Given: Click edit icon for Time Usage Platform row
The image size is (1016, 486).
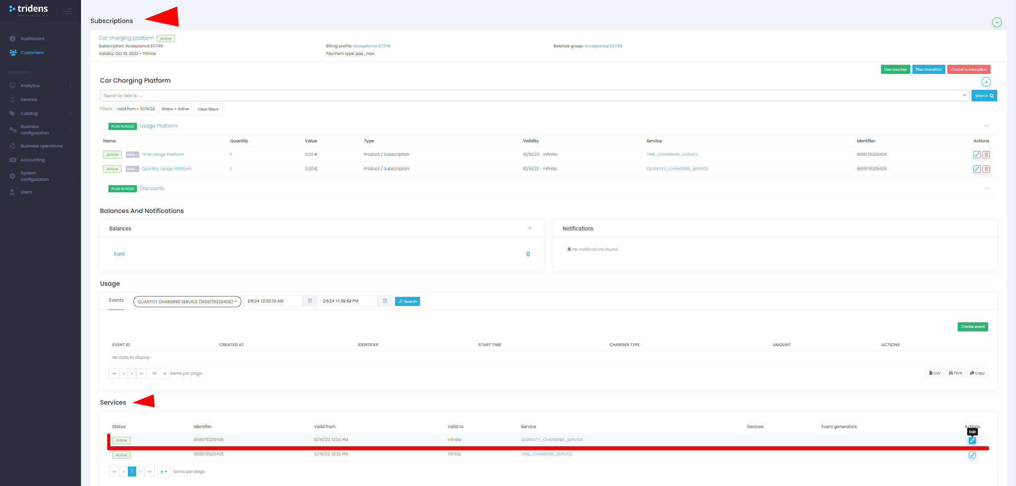Looking at the screenshot, I should tap(977, 155).
